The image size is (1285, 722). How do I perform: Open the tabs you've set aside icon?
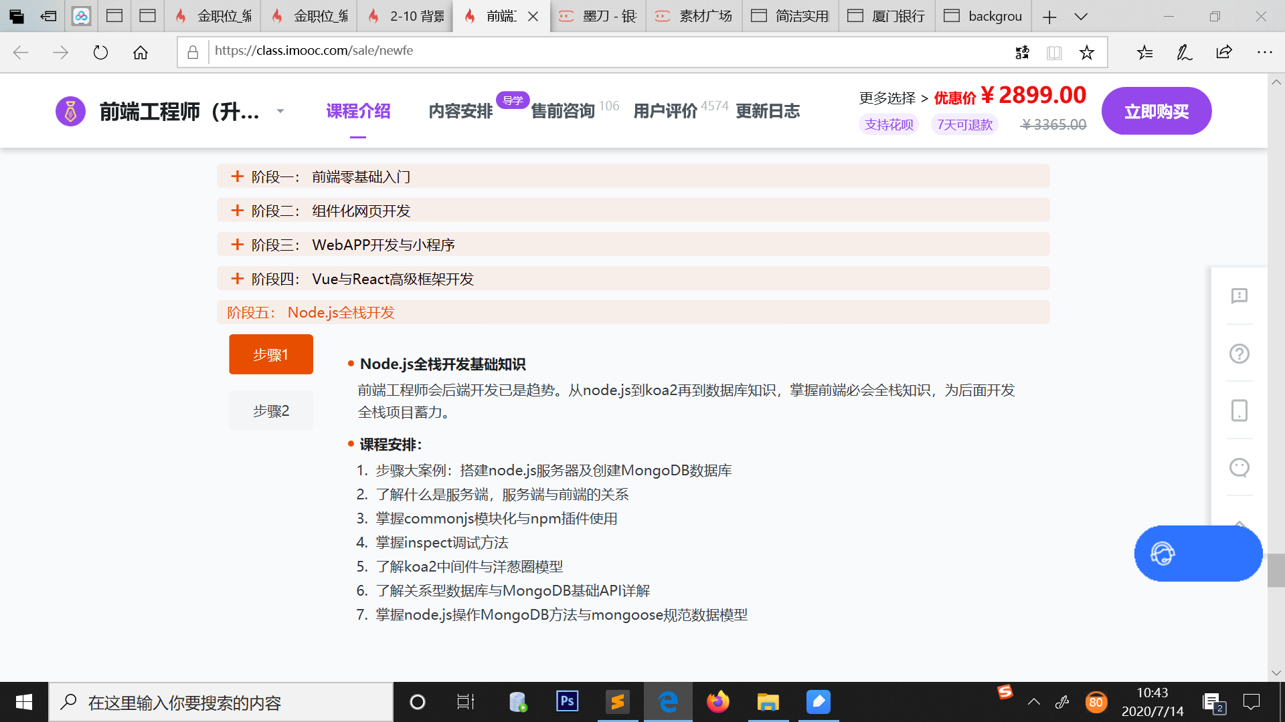(16, 16)
